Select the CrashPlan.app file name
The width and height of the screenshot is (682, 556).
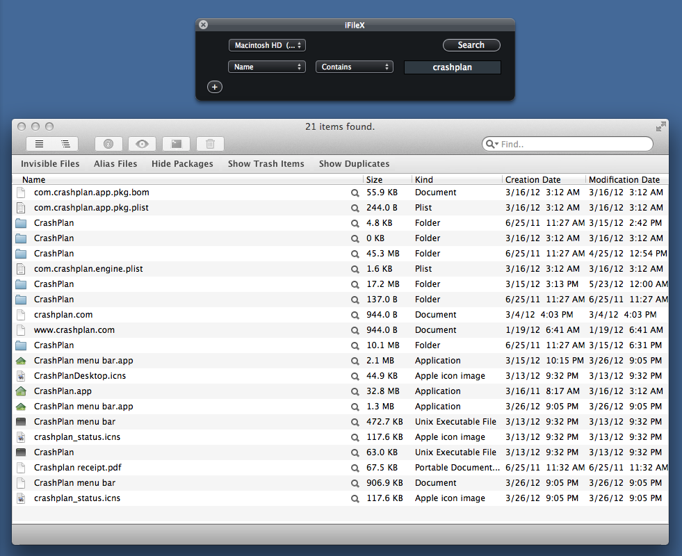pos(63,391)
